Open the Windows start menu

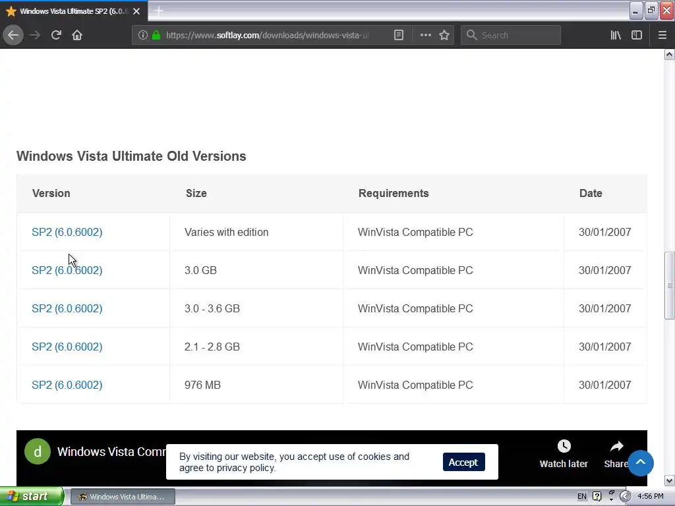[x=32, y=496]
